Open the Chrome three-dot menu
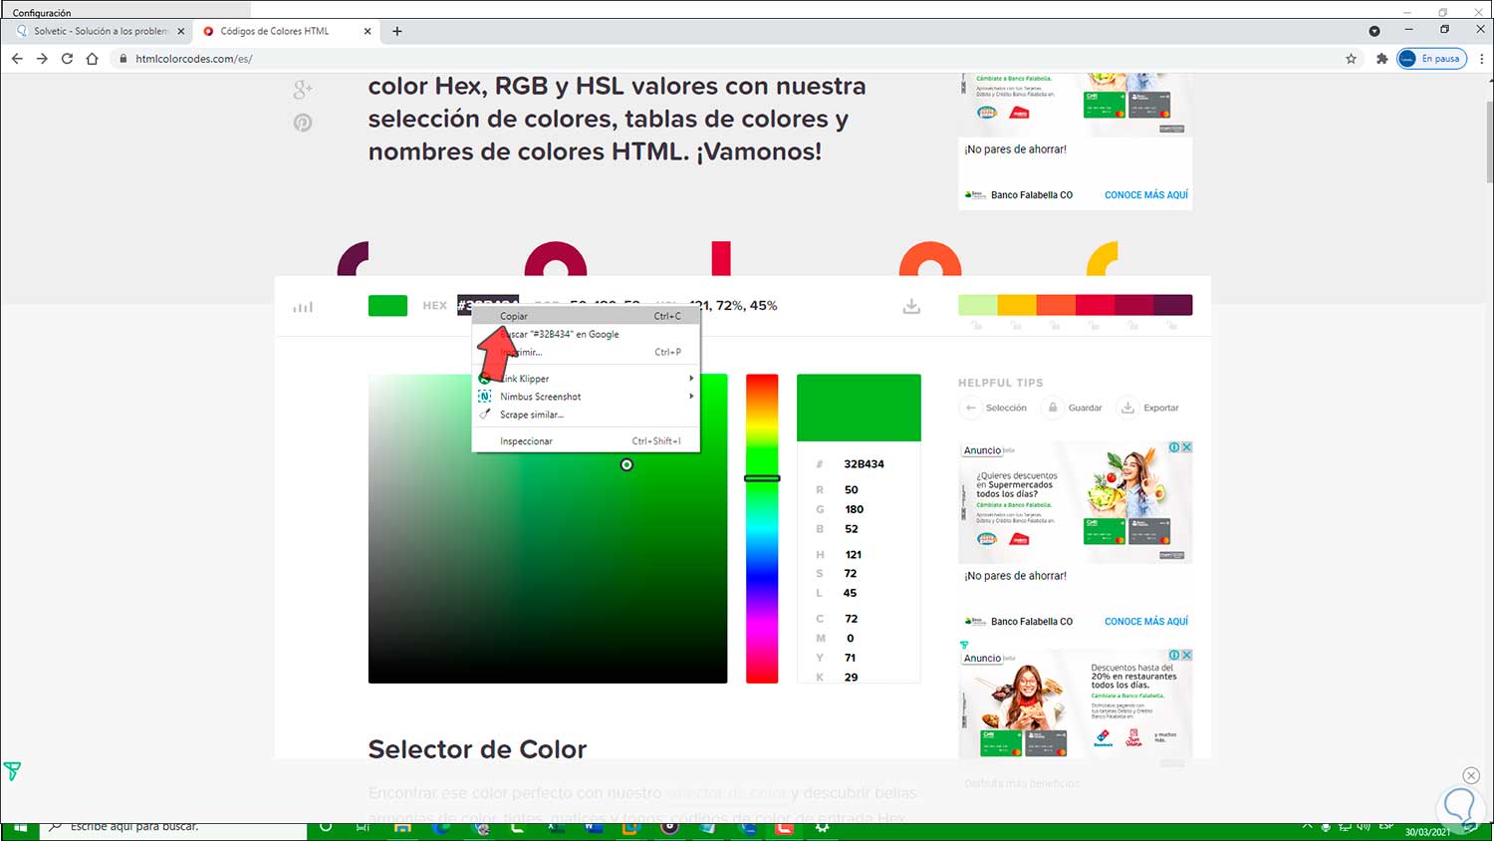The width and height of the screenshot is (1494, 841). pos(1481,59)
